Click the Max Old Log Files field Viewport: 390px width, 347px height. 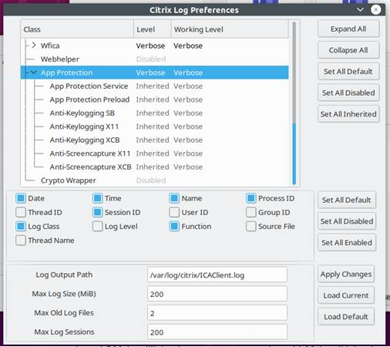217,313
